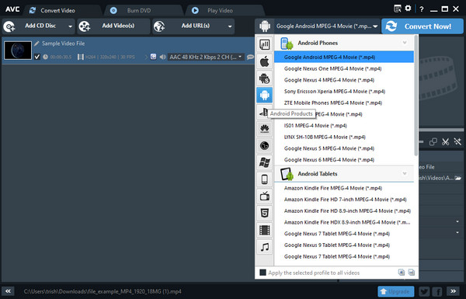Screen dimensions: 466x299
Task: Click the Upgrade button
Action: 395,291
